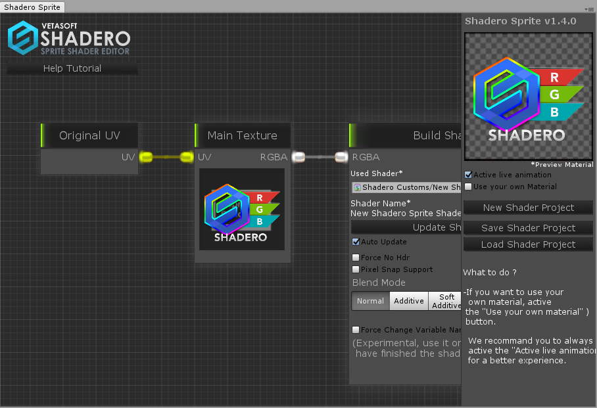Viewport: 597px width, 408px height.
Task: Click the Used Shader object field
Action: [406, 187]
